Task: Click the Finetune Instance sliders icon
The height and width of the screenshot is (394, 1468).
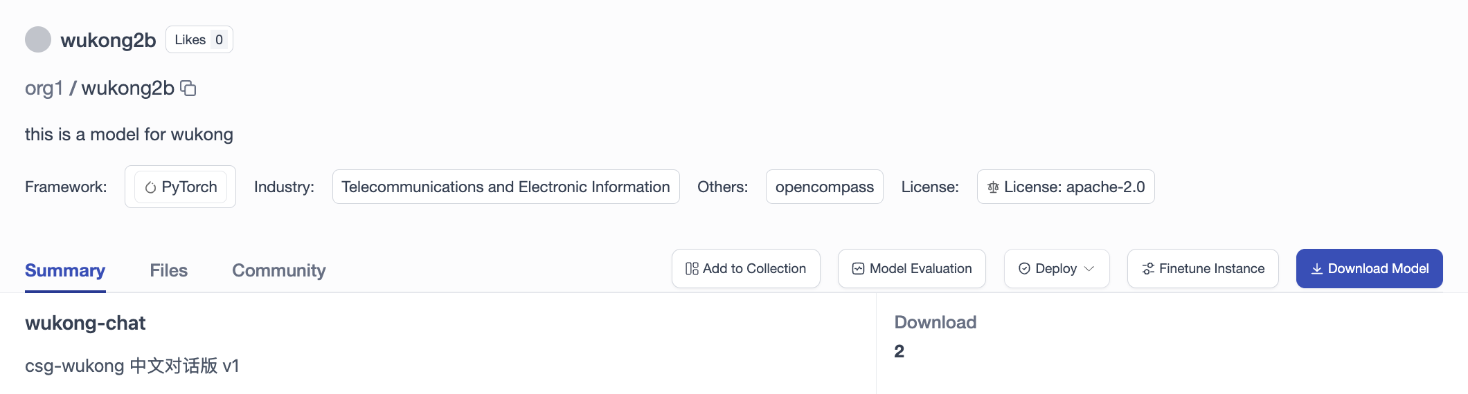Action: coord(1148,269)
